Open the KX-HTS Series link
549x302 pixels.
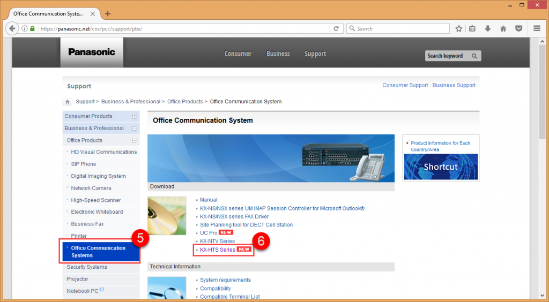pos(218,250)
